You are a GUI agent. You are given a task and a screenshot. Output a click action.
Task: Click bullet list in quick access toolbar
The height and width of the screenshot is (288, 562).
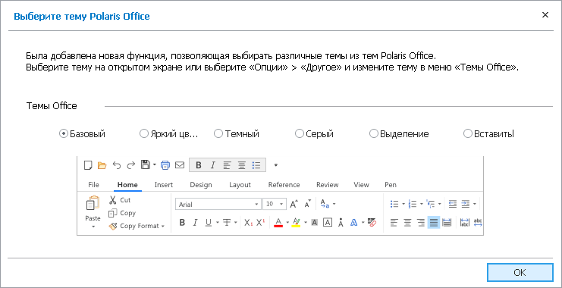click(256, 165)
